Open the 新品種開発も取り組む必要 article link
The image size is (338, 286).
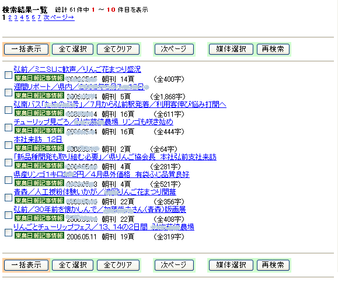tap(115, 157)
